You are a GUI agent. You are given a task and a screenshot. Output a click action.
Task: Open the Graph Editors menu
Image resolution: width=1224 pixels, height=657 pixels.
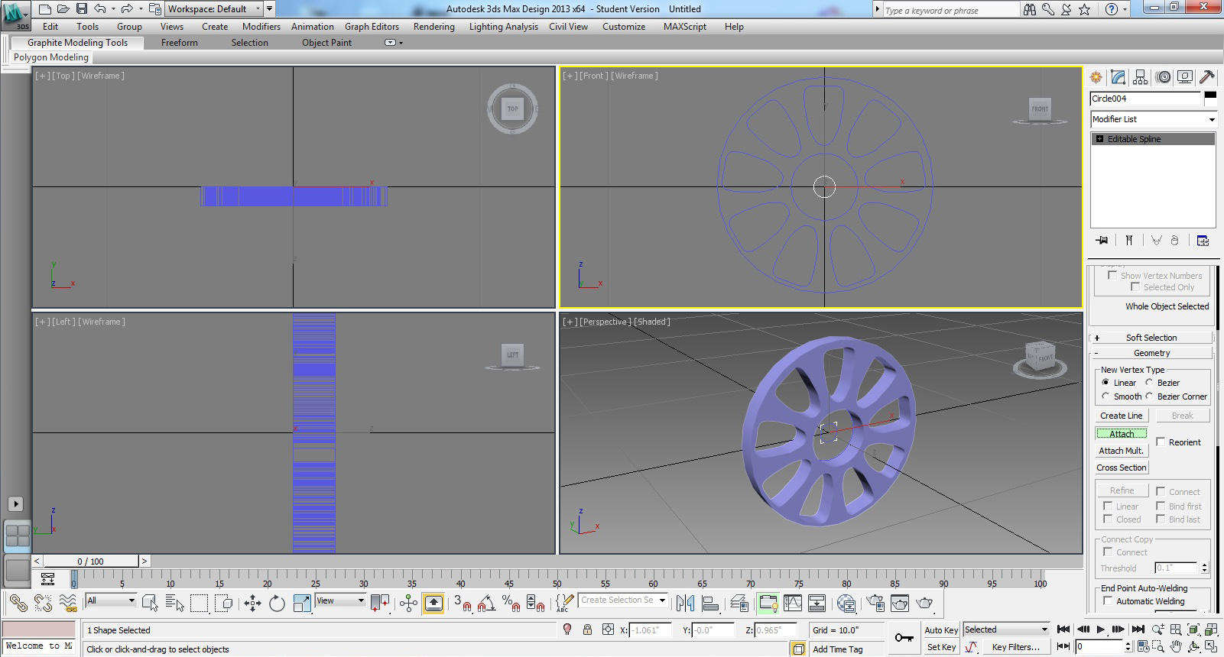(x=372, y=27)
